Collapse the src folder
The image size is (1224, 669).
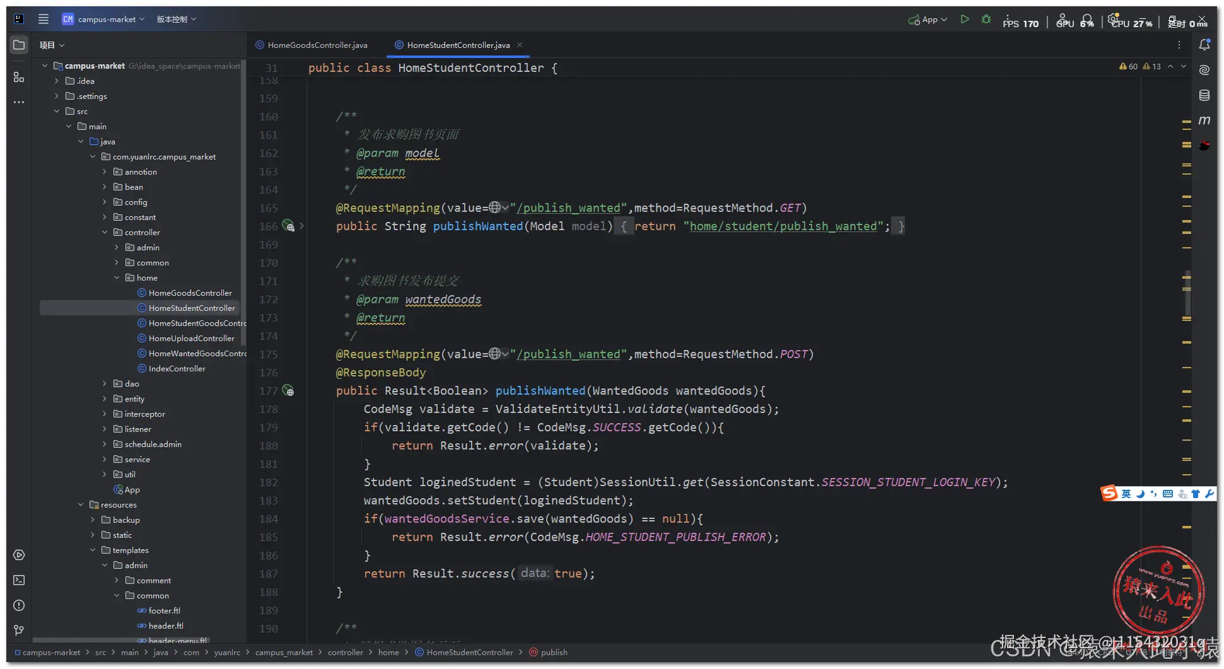(x=57, y=111)
